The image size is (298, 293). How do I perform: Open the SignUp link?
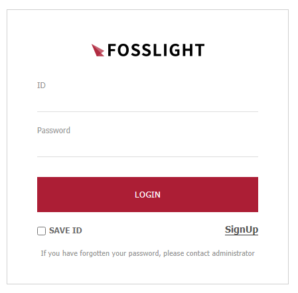pos(242,230)
